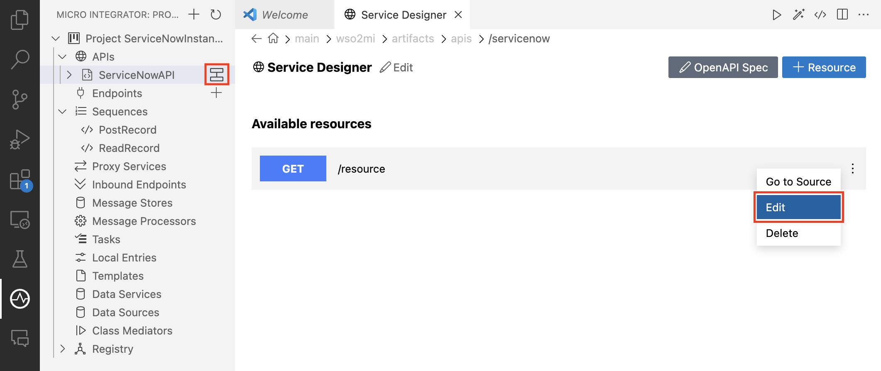Screen dimensions: 881x371
Task: Select the Endpoints tree item
Action: pyautogui.click(x=117, y=93)
